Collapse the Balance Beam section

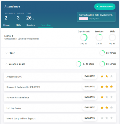coord(6,64)
